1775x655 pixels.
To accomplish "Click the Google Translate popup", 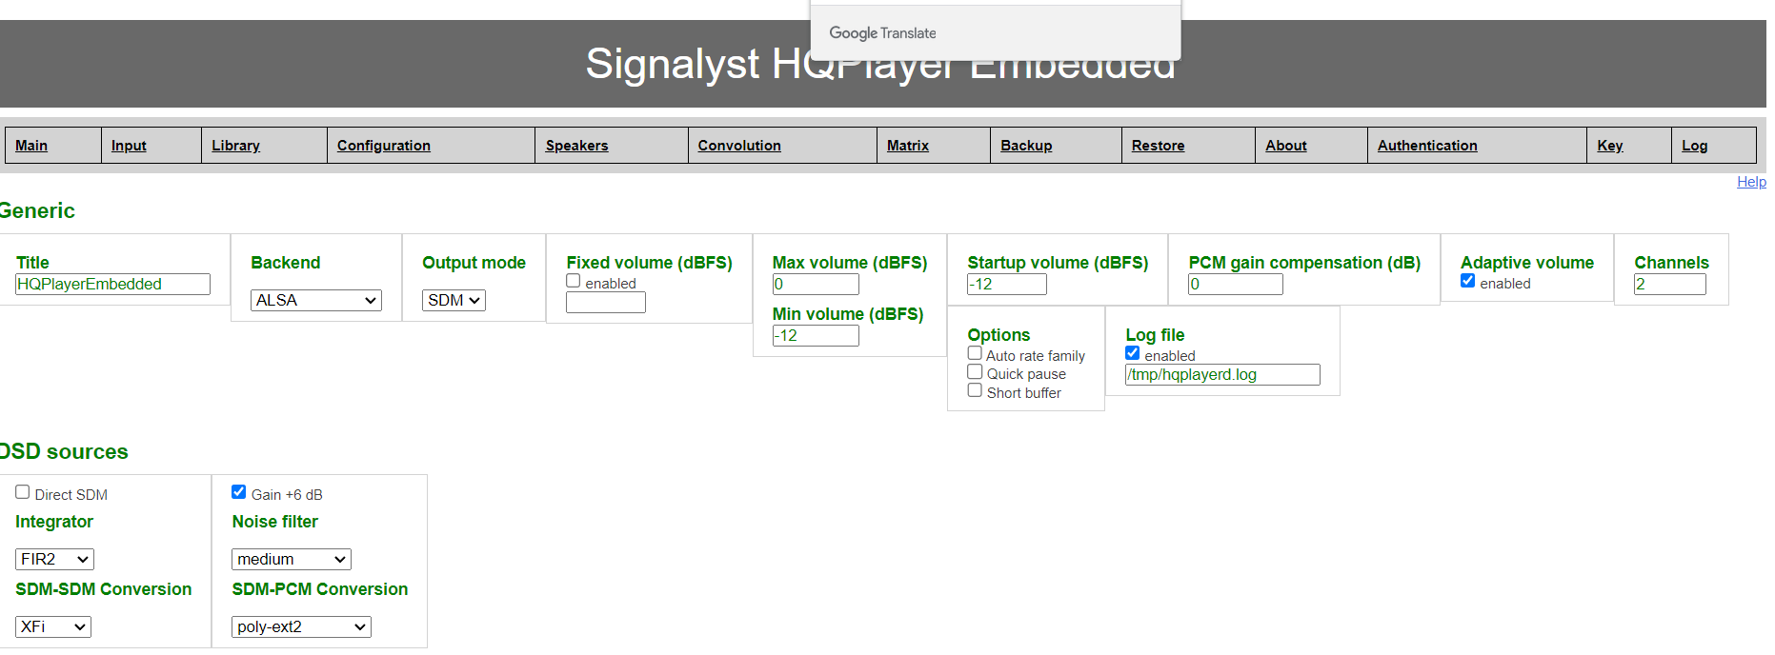I will tap(996, 32).
